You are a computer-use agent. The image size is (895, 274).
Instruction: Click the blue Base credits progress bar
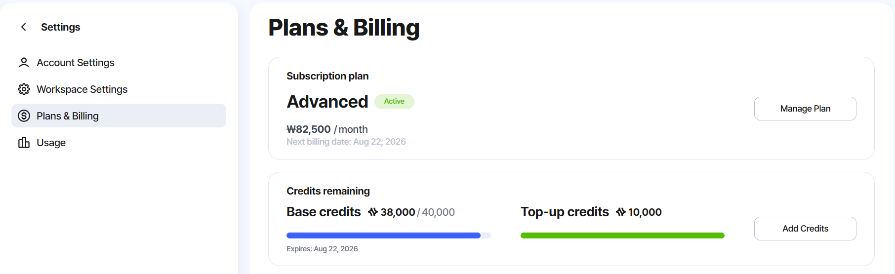click(x=389, y=235)
